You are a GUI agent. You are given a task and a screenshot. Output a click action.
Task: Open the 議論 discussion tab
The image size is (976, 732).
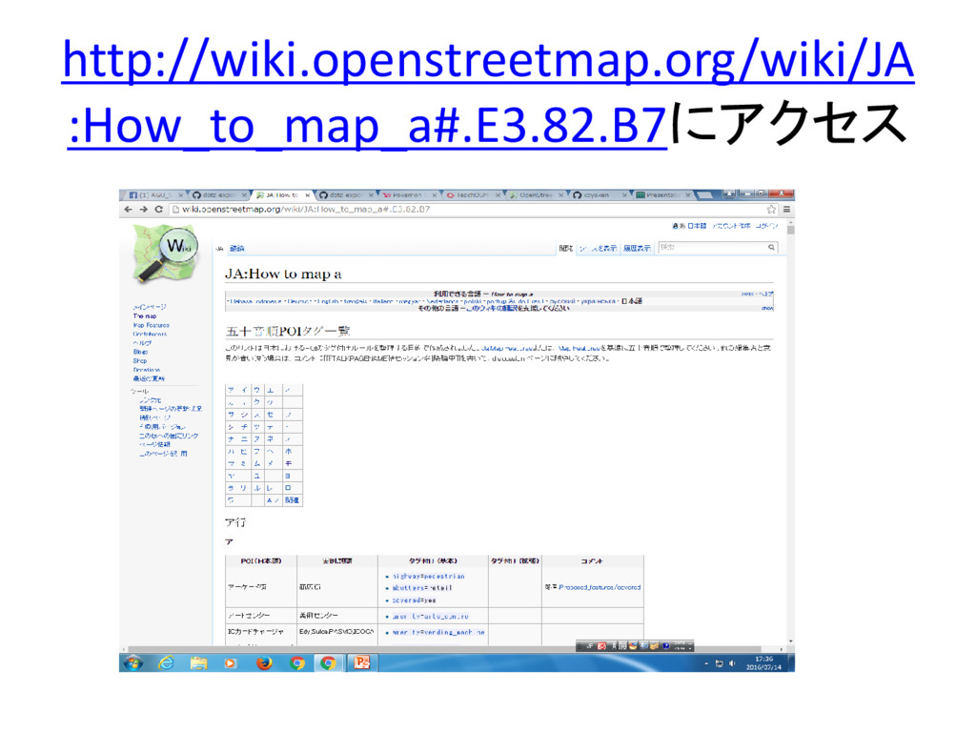point(237,249)
